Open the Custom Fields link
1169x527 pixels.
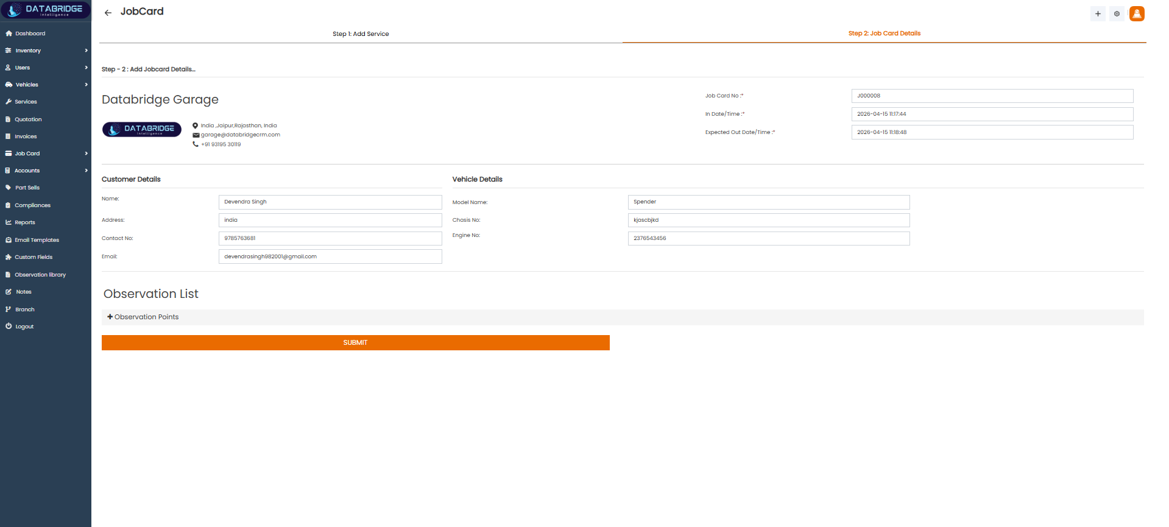point(34,257)
